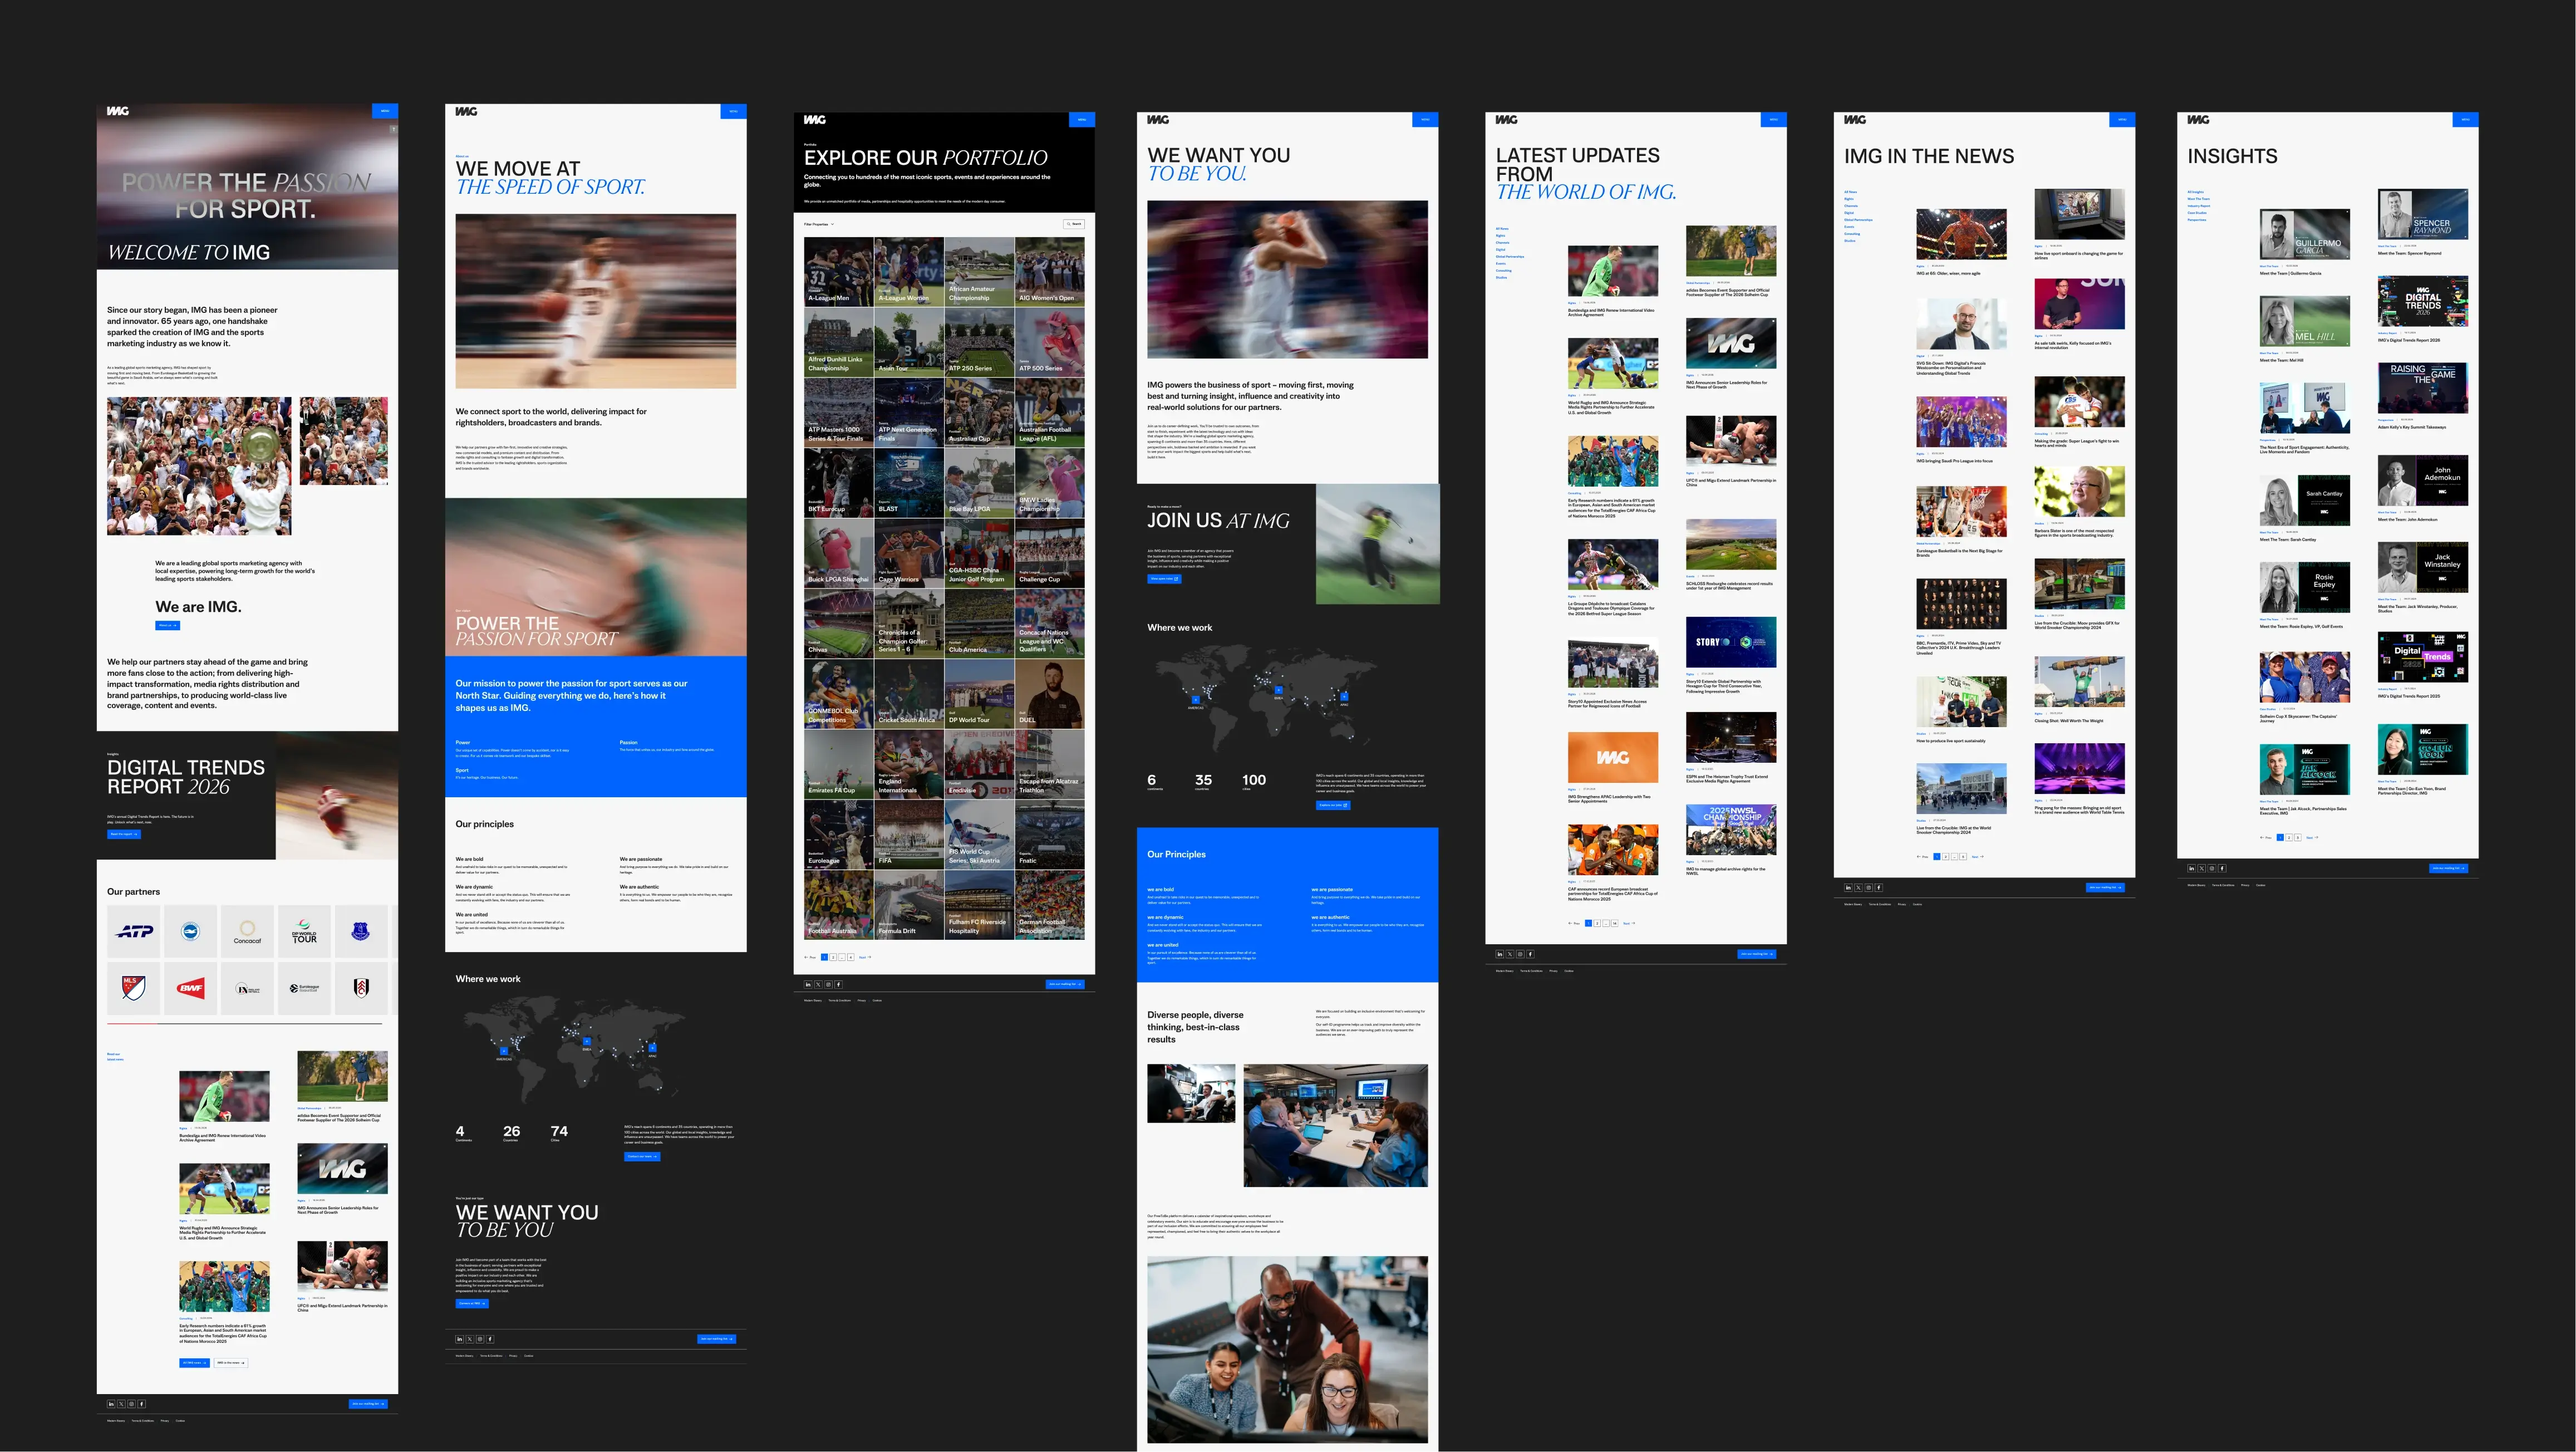The image size is (2576, 1452).
Task: Click Modern Slavery link in Insights footer
Action: click(x=2196, y=885)
